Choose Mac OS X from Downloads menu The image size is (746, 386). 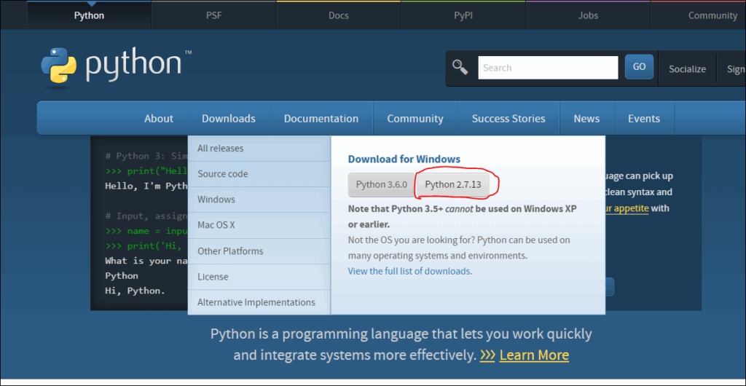click(x=259, y=225)
